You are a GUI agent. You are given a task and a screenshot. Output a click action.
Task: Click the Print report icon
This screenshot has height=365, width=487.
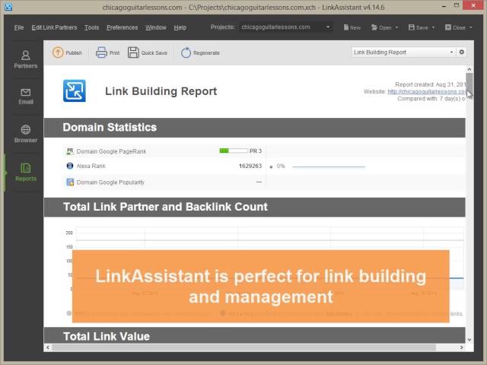coord(101,52)
